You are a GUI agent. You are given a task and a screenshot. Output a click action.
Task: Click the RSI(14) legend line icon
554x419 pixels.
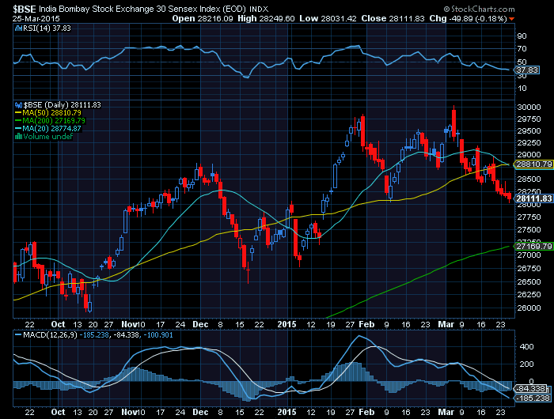pos(18,28)
